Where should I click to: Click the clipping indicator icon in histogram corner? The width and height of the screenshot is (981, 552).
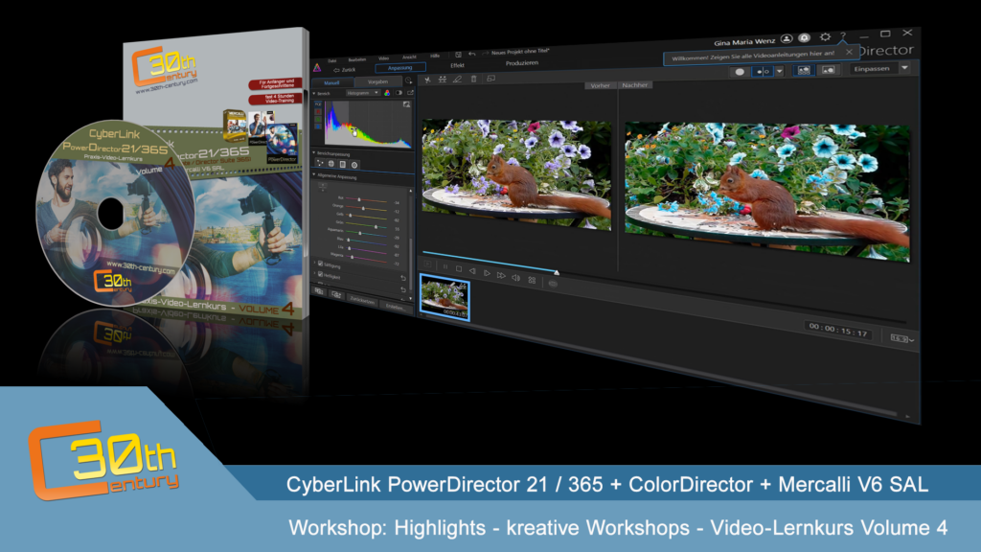pyautogui.click(x=406, y=104)
